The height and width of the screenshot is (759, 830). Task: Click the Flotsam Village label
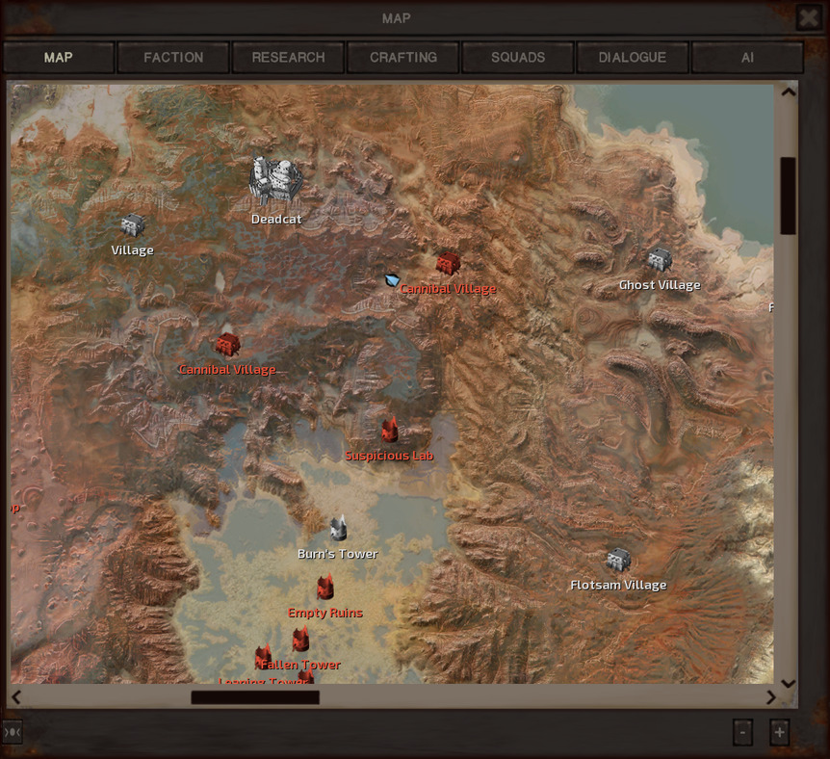coord(618,585)
